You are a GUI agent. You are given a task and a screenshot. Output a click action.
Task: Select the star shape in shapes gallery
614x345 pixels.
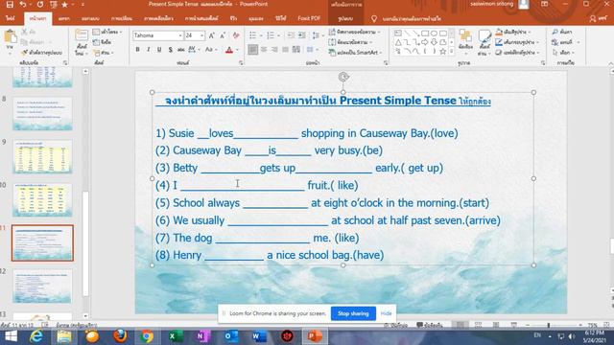click(x=442, y=51)
